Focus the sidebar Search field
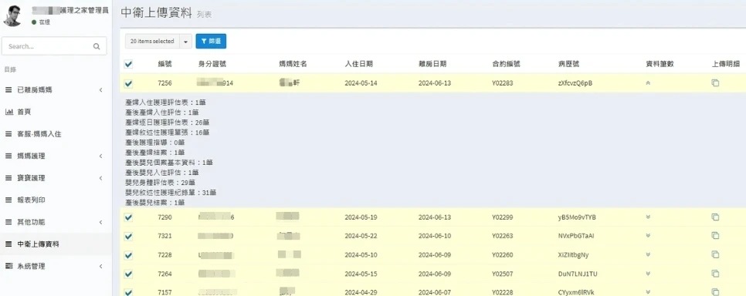Viewport: 746px width, 296px height. pyautogui.click(x=54, y=46)
